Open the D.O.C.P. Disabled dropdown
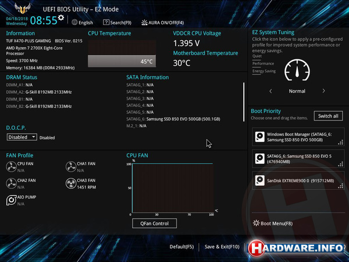Image resolution: width=349 pixels, height=262 pixels. pyautogui.click(x=22, y=137)
